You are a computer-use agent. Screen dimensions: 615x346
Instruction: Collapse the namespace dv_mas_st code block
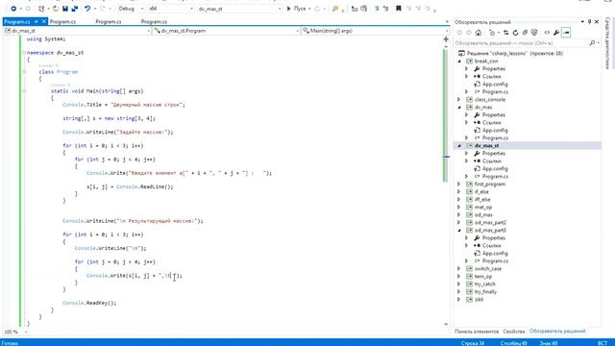tap(24, 53)
